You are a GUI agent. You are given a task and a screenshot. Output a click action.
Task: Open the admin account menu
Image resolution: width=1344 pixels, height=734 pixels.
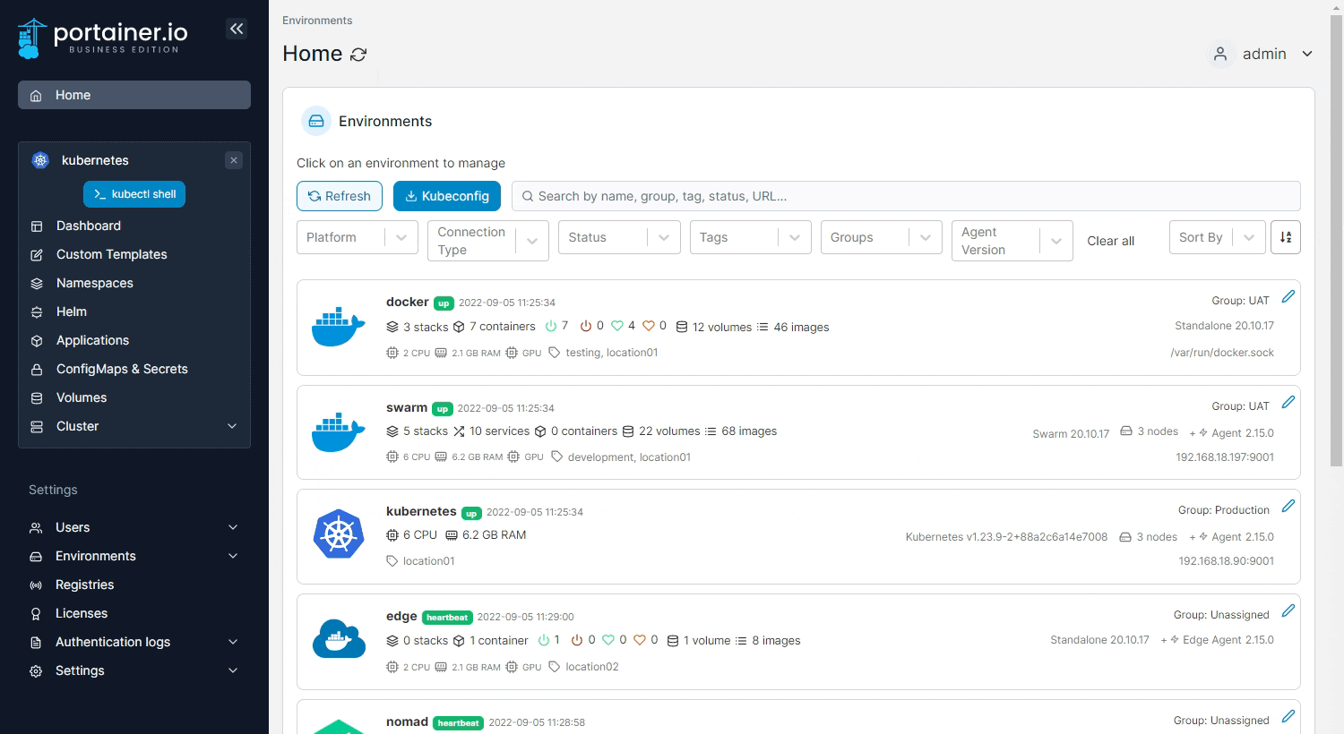pyautogui.click(x=1263, y=54)
